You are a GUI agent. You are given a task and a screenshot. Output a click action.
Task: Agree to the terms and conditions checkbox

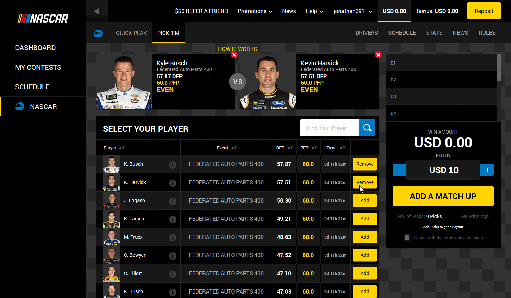407,238
